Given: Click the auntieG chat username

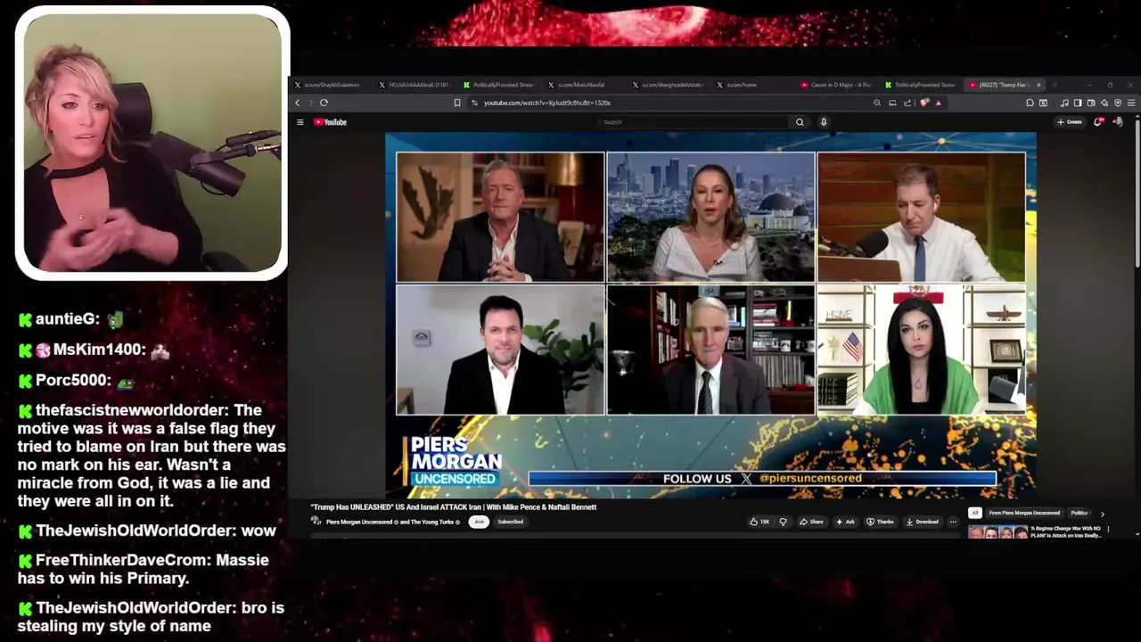Looking at the screenshot, I should (x=67, y=318).
